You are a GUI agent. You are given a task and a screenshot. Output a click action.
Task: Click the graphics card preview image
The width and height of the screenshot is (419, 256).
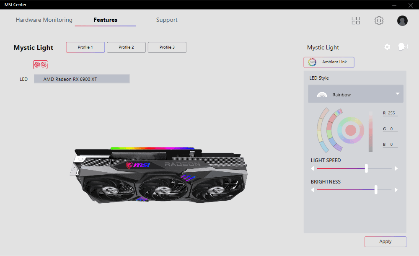pyautogui.click(x=159, y=175)
